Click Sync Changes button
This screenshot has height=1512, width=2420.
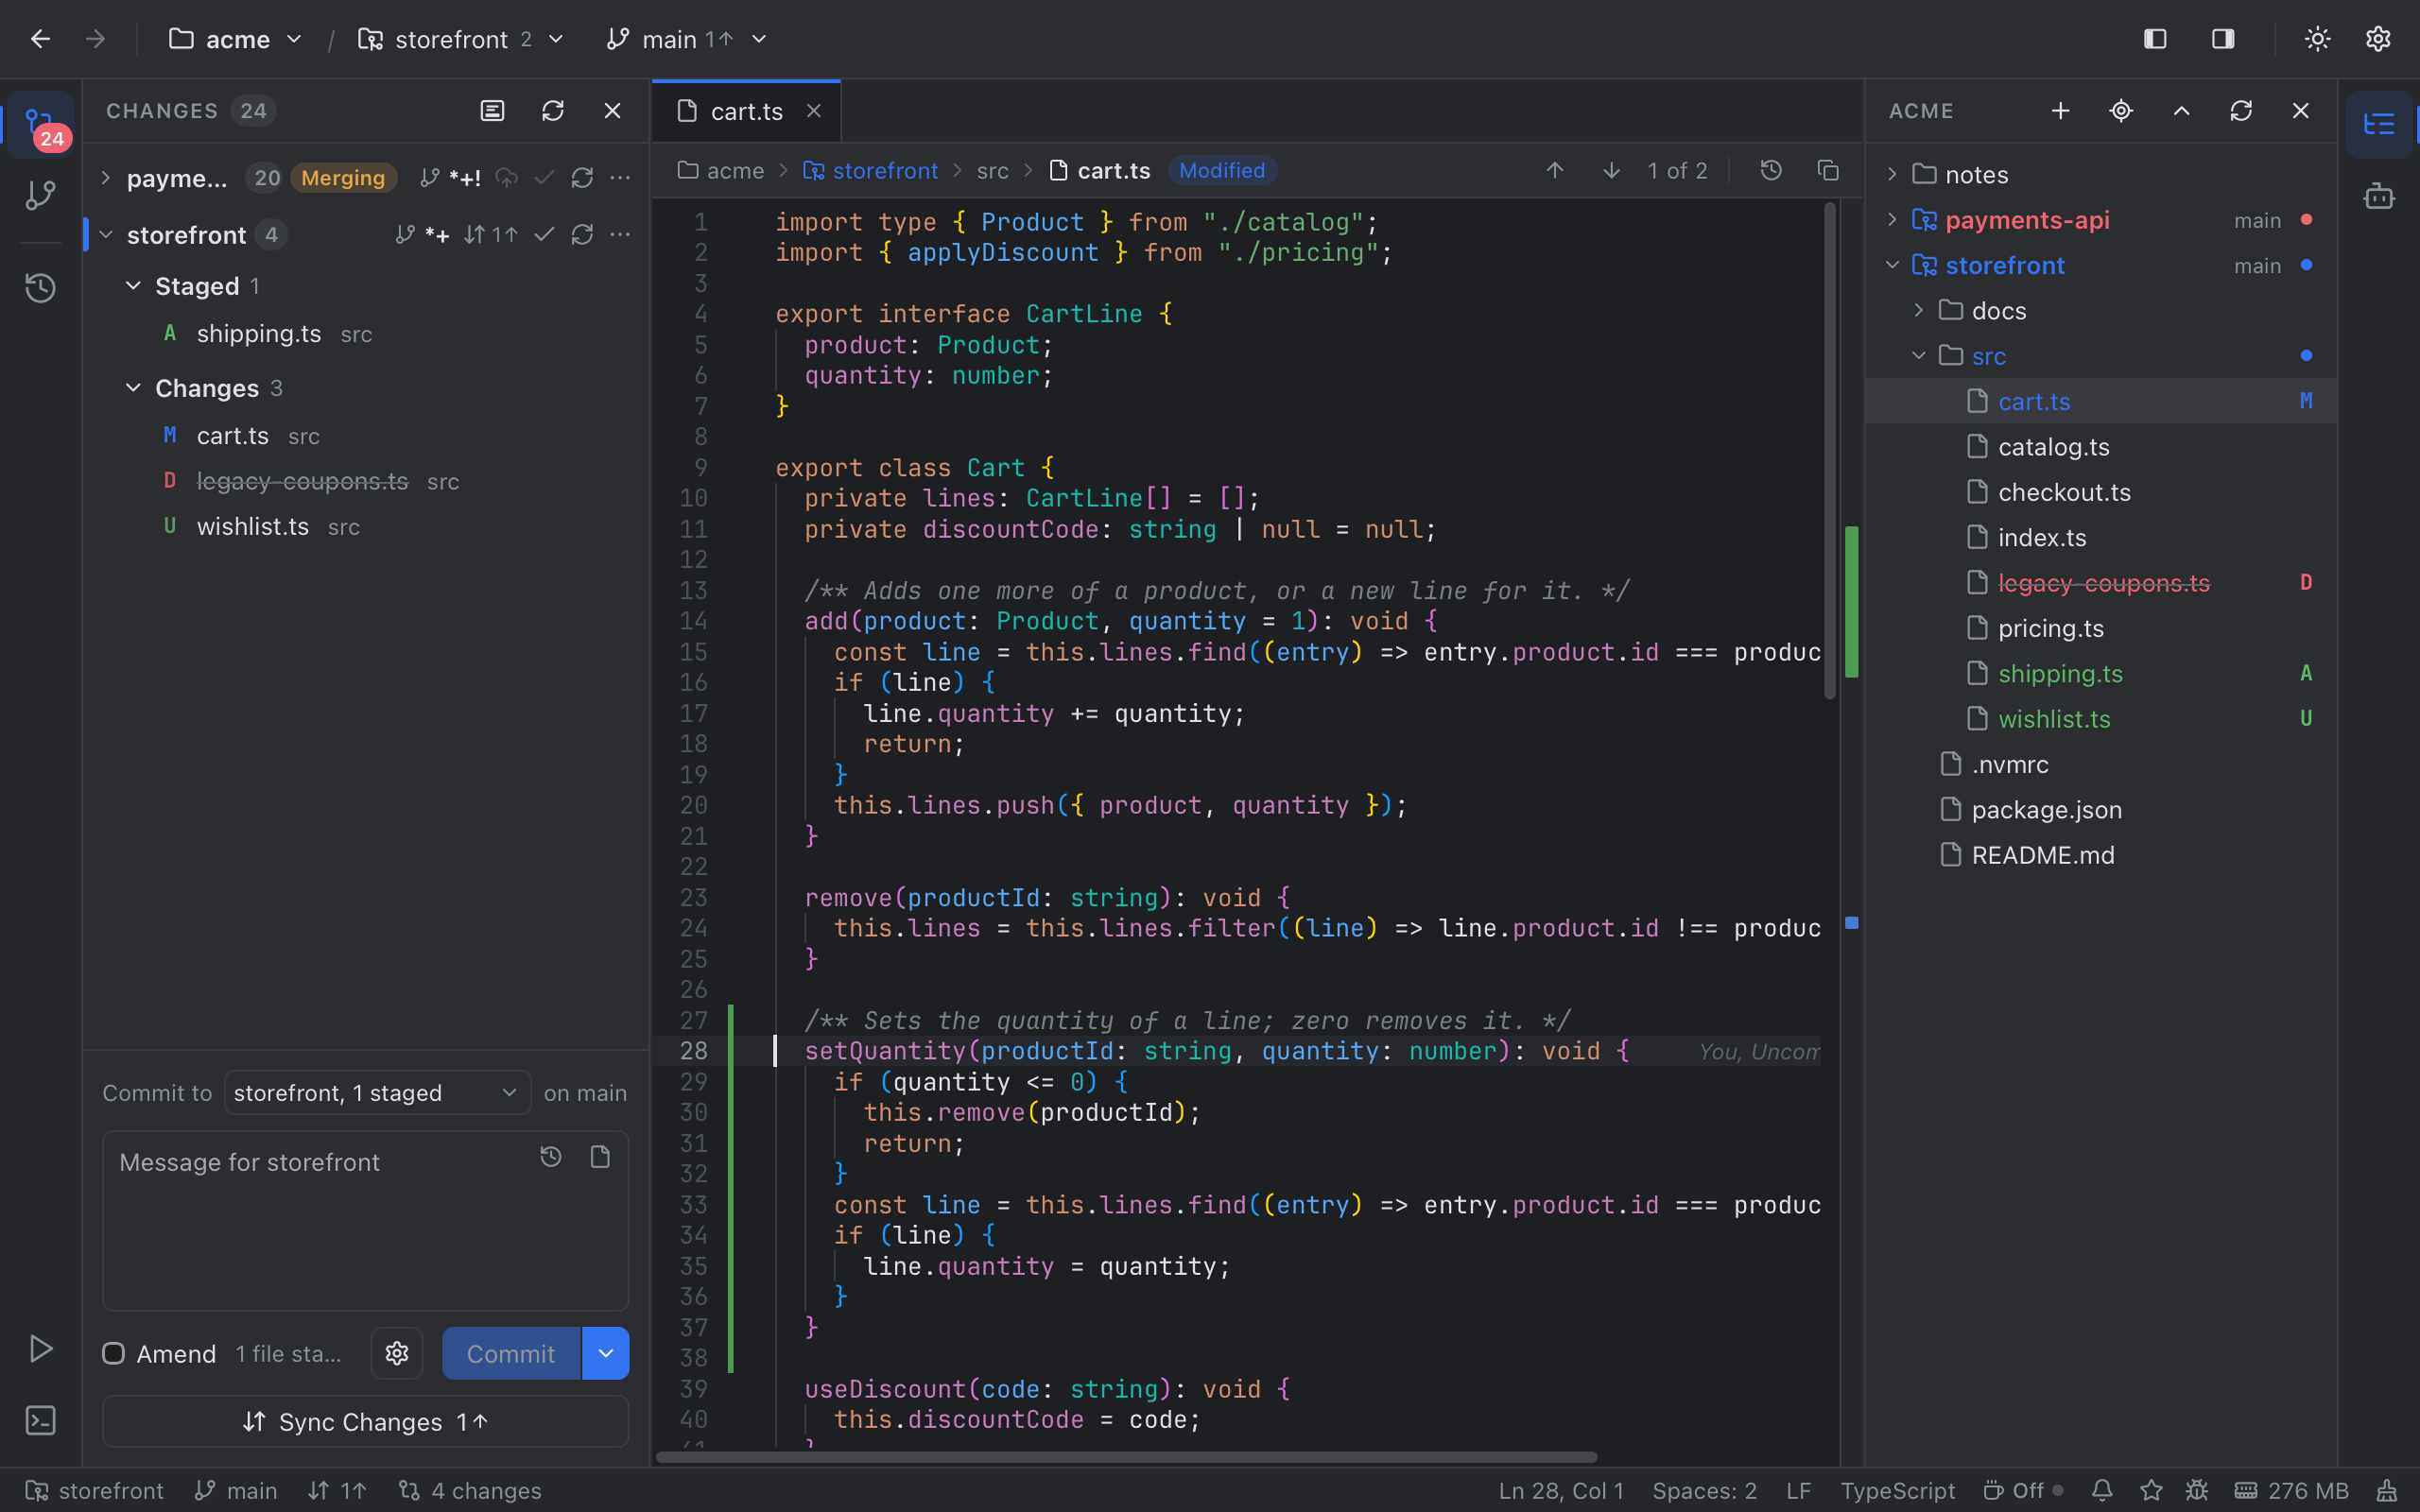tap(366, 1422)
